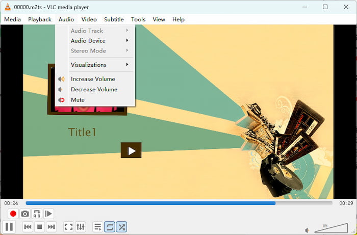Take a snapshot with camera icon
This screenshot has height=235, width=357.
coord(25,214)
